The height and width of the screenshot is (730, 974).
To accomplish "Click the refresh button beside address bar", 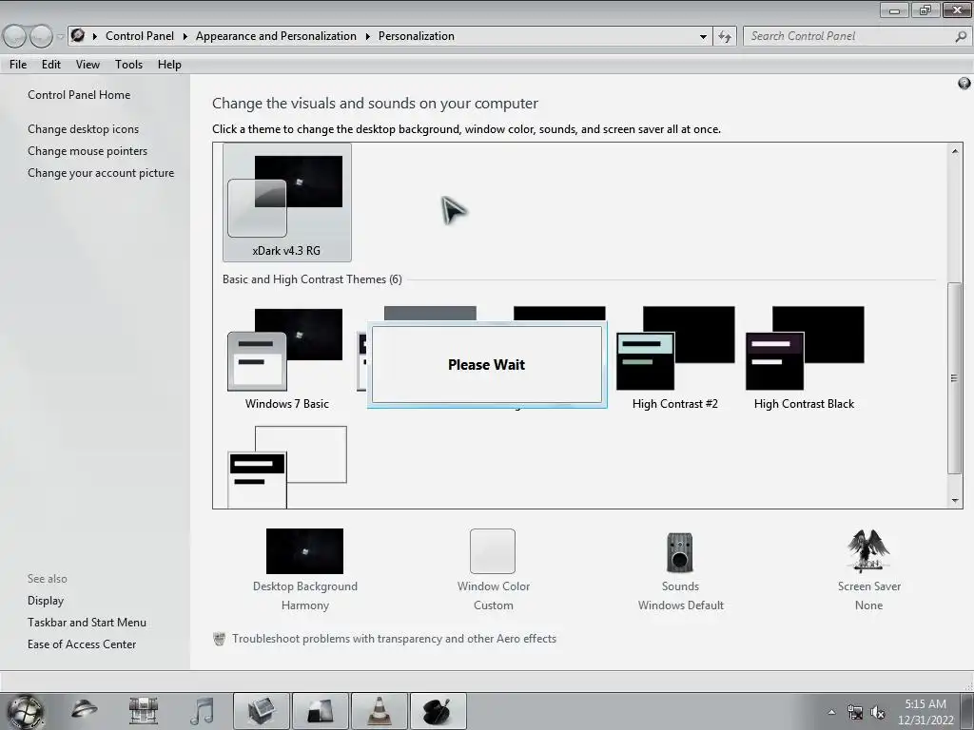I will 725,37.
